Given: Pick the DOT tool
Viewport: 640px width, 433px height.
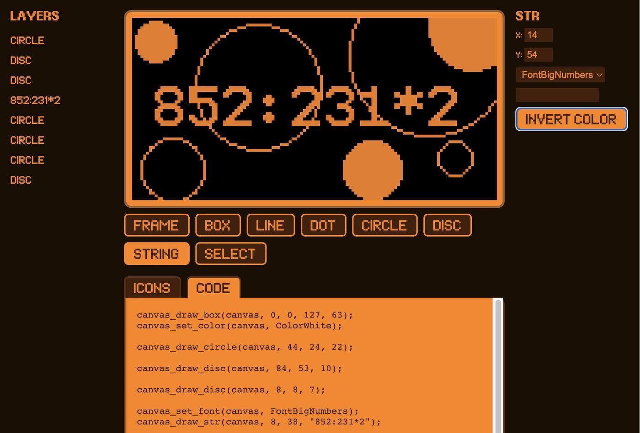Looking at the screenshot, I should 323,225.
